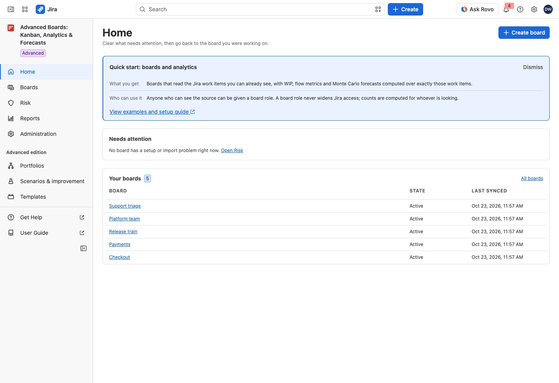
Task: Toggle the Jira sidebar panel icon
Action: click(x=11, y=9)
